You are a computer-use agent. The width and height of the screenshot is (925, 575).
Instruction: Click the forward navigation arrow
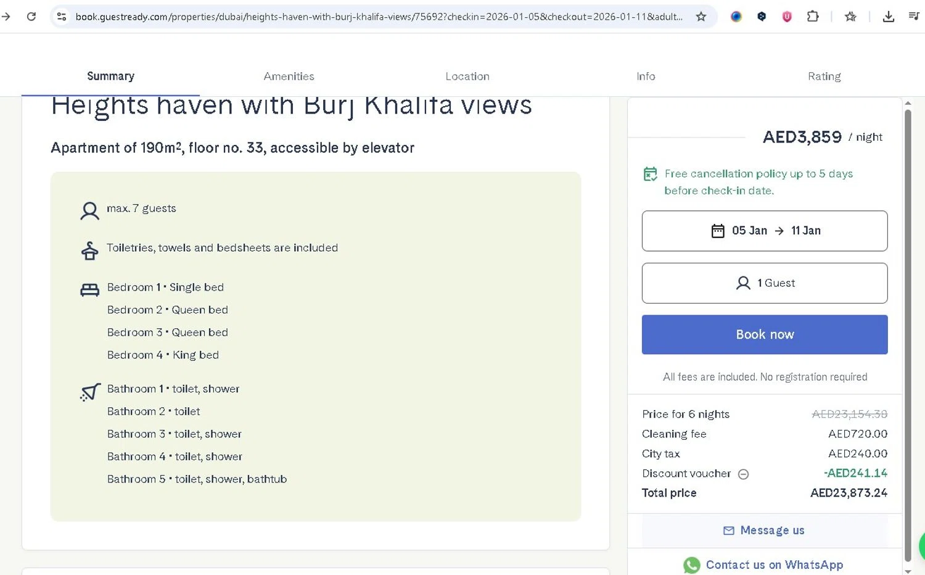pyautogui.click(x=6, y=17)
